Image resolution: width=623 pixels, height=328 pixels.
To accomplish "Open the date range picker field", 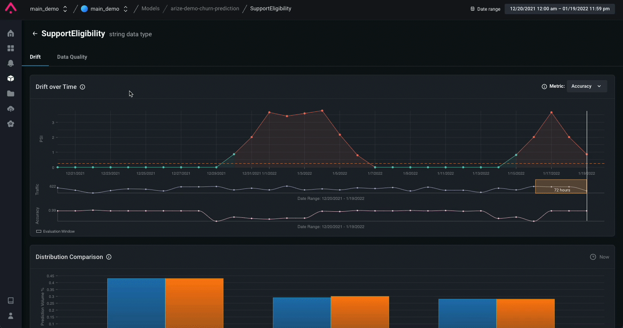I will [x=560, y=9].
